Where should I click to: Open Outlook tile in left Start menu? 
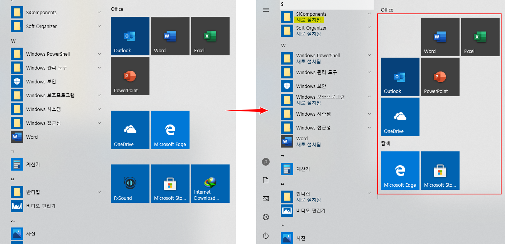(x=130, y=36)
